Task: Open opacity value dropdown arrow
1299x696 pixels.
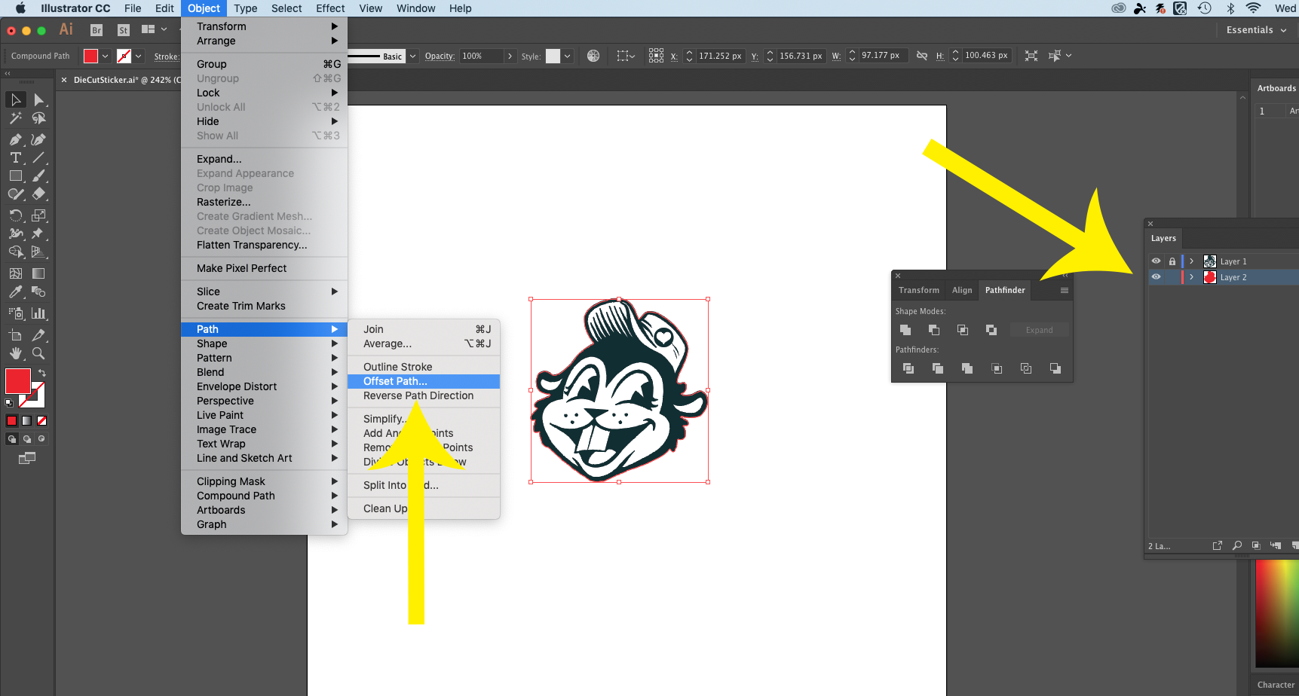Action: pyautogui.click(x=510, y=56)
